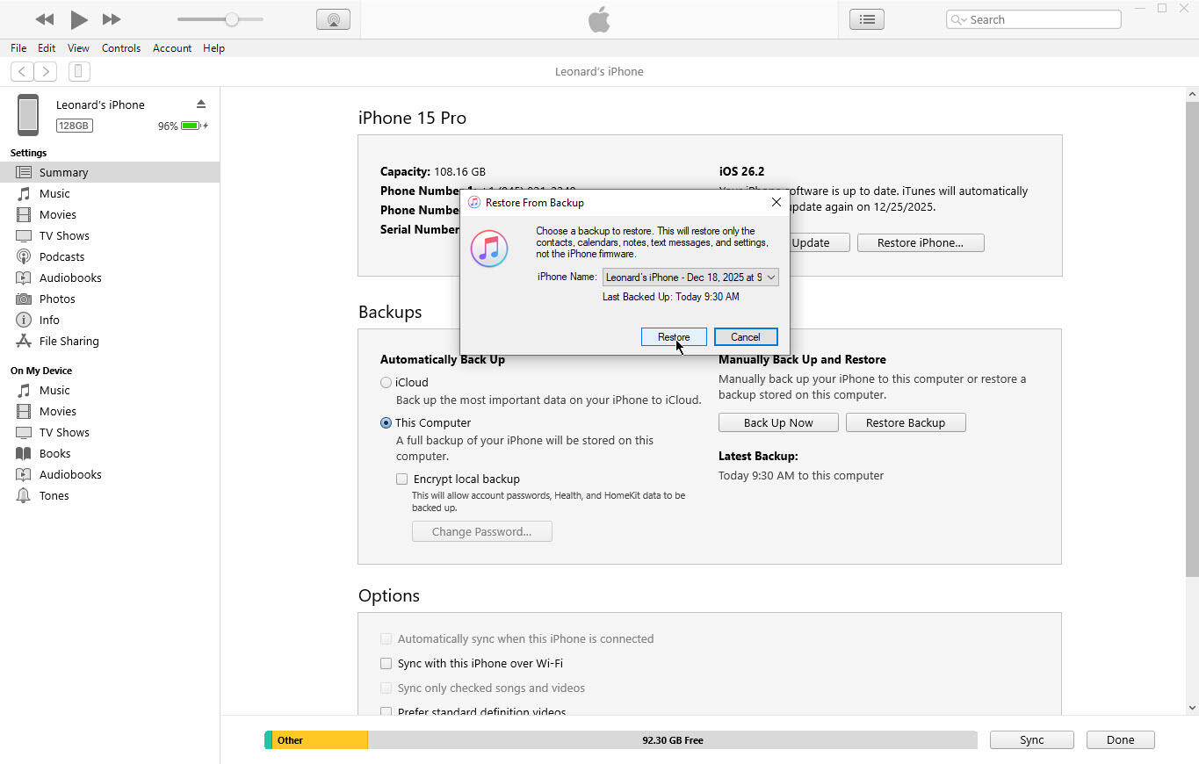1199x764 pixels.
Task: Skip to the next track with fast-forward
Action: [x=112, y=19]
